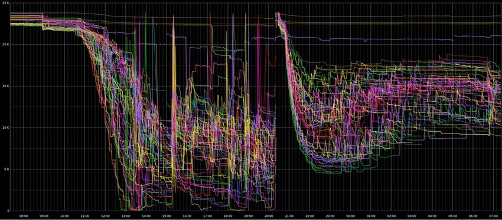Select the 13:00 time label
Viewport: 502px width, 220px height.
click(126, 216)
